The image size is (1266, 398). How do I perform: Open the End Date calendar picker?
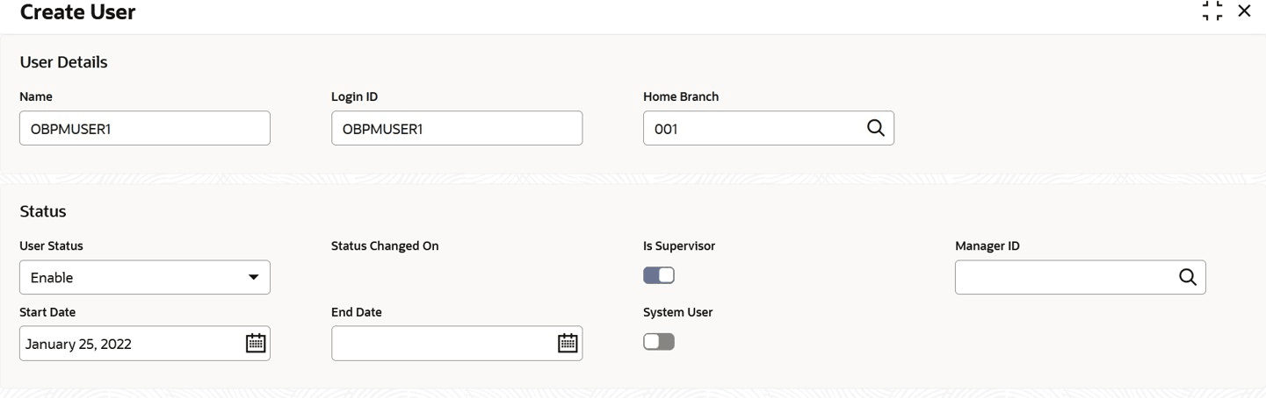coord(568,344)
